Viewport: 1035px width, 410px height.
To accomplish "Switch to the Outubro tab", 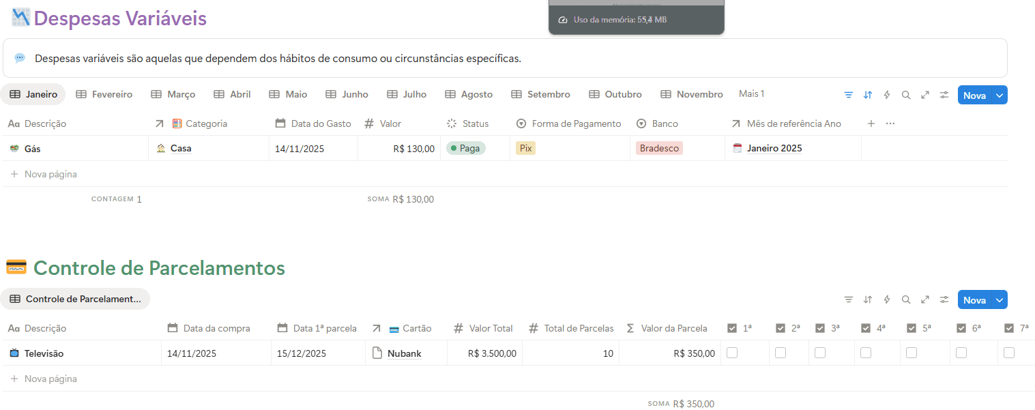I will point(615,94).
